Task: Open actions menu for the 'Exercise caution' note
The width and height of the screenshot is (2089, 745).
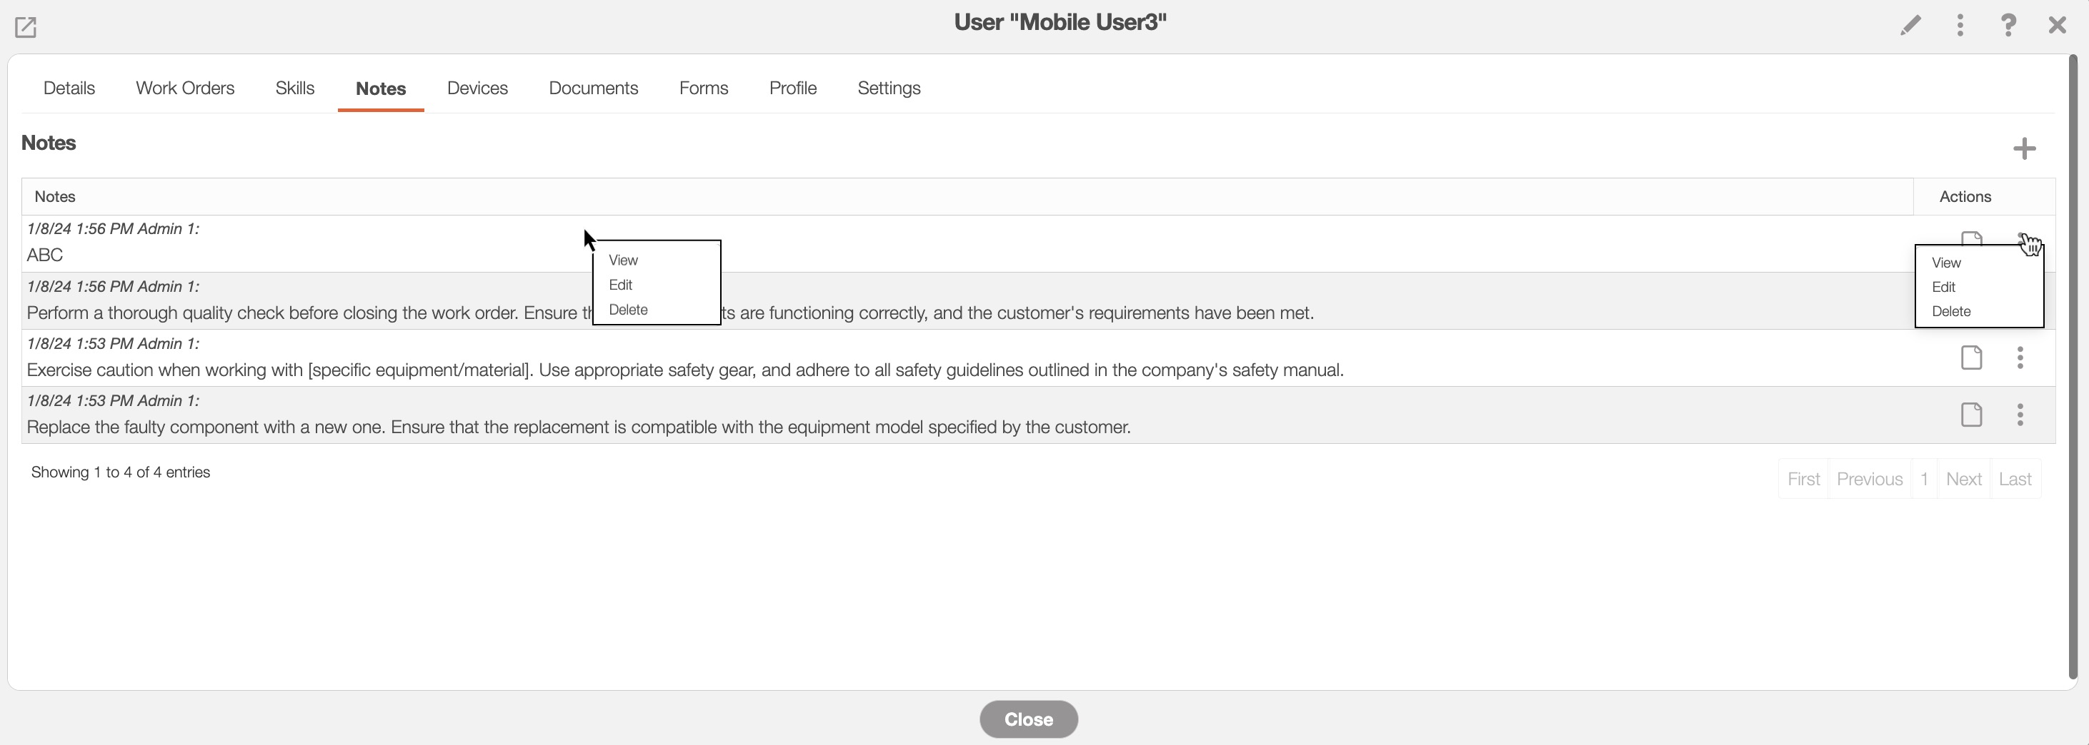Action: (x=2020, y=358)
